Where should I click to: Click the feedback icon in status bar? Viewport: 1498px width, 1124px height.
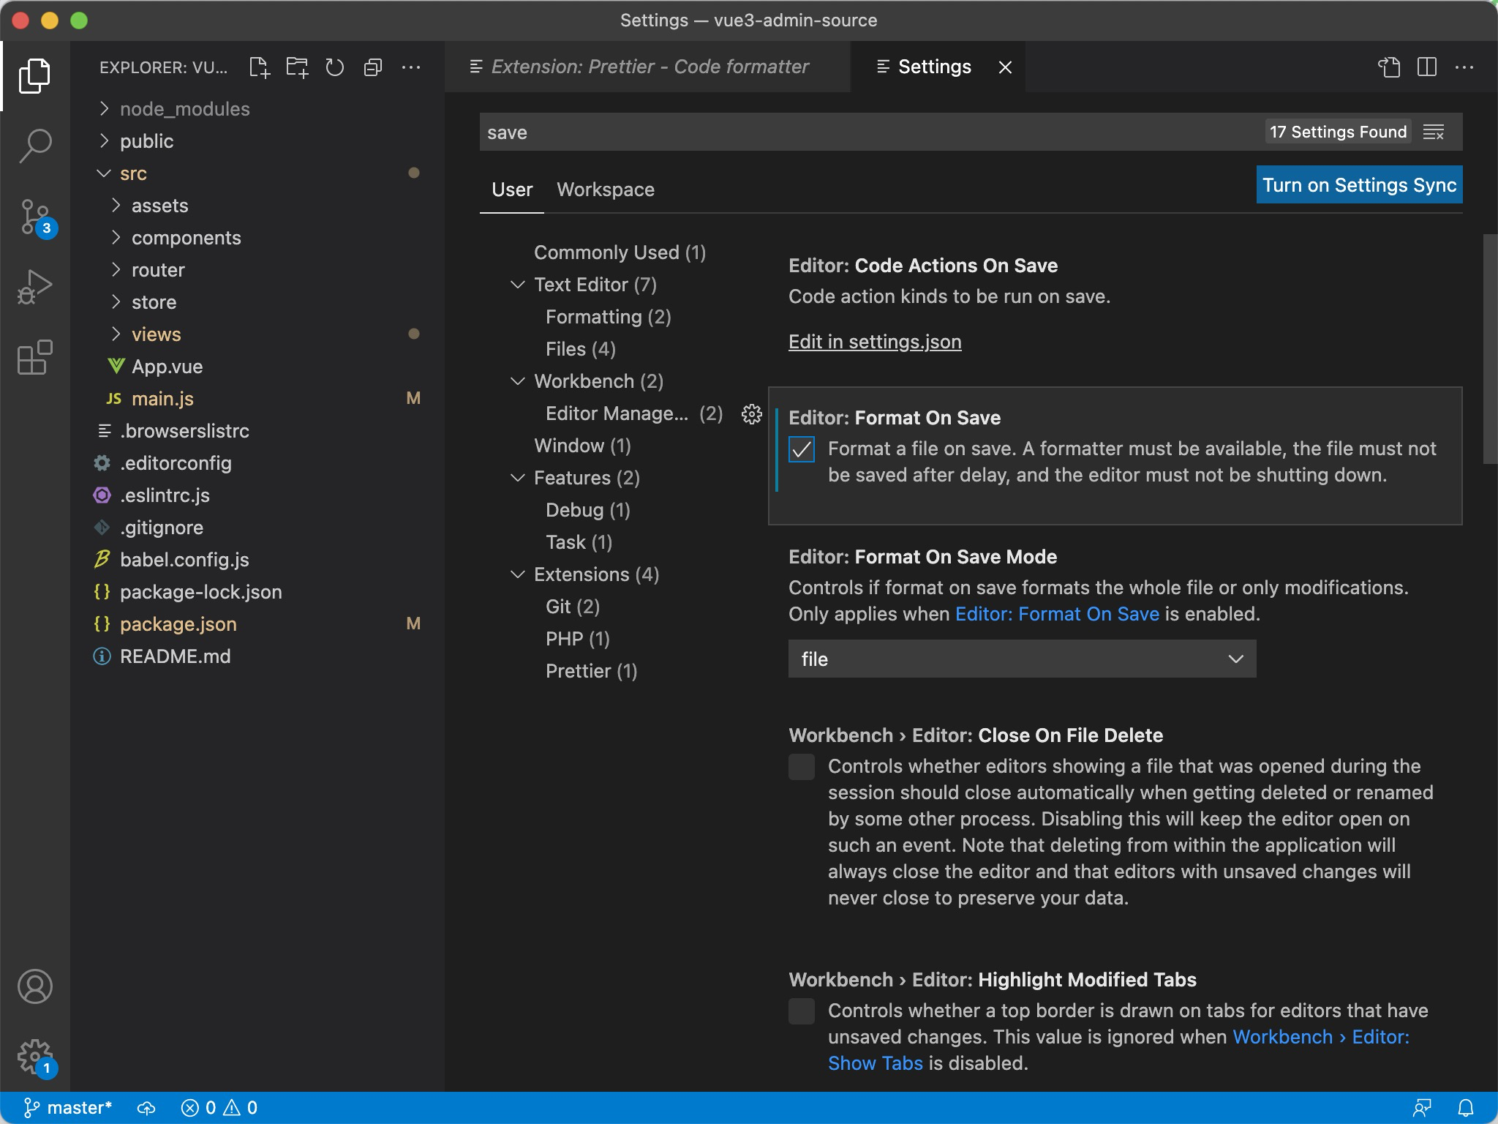(1421, 1108)
